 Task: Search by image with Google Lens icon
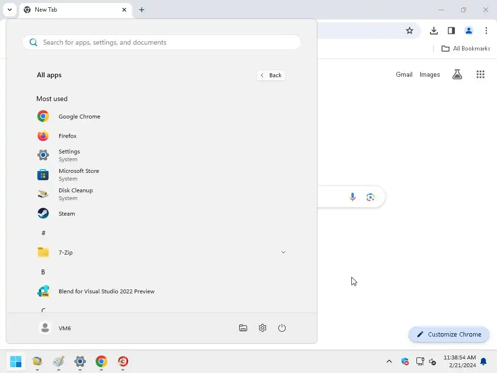(x=370, y=197)
